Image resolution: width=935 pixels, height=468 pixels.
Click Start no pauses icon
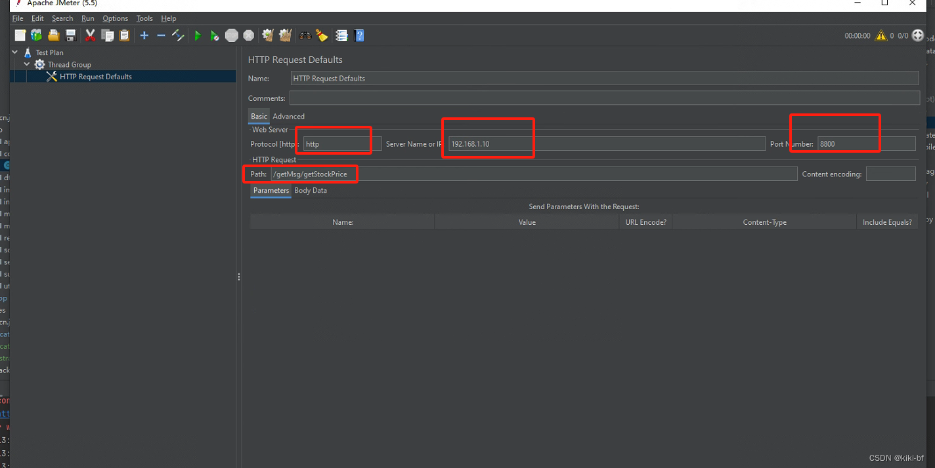(215, 35)
